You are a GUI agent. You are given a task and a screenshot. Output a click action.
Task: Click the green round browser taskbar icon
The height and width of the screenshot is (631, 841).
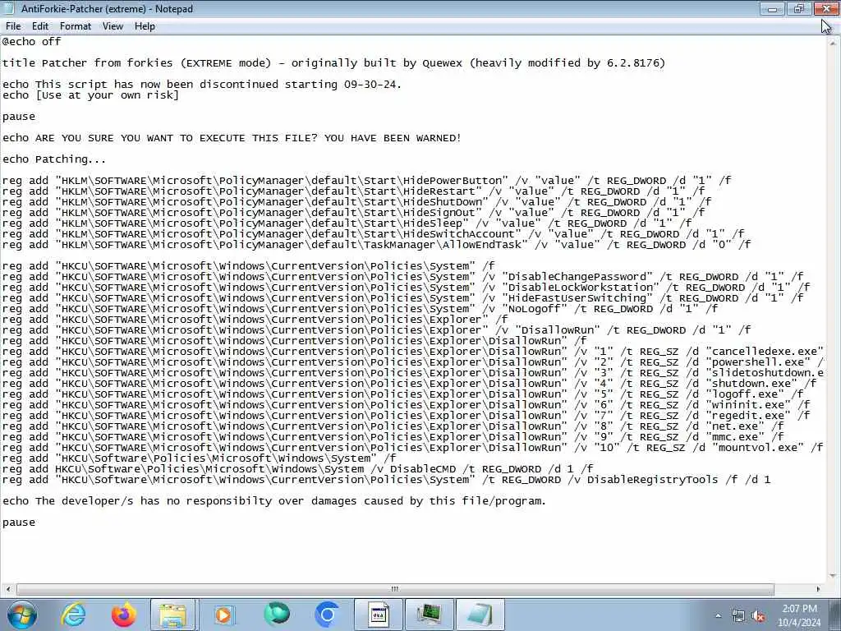coord(276,615)
